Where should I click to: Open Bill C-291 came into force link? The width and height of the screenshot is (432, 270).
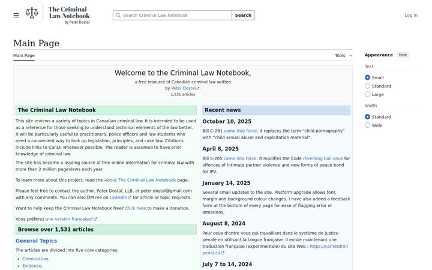(240, 131)
